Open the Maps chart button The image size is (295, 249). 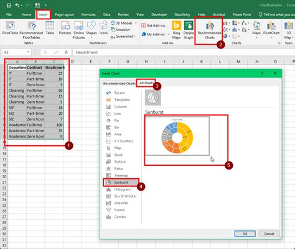[x=256, y=29]
